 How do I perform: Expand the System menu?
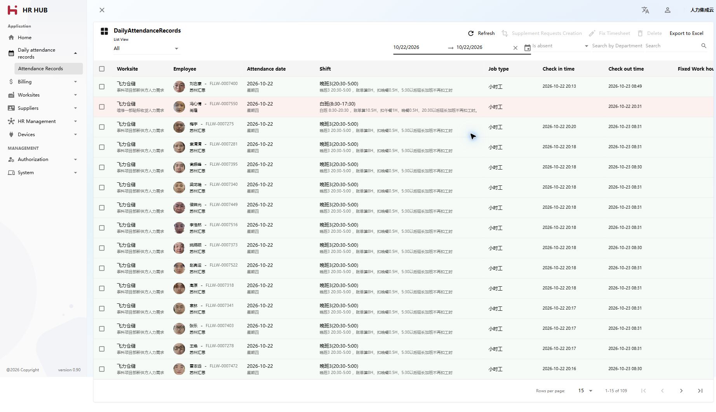click(75, 173)
